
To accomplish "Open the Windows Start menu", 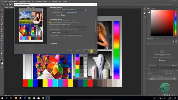I will (2, 98).
